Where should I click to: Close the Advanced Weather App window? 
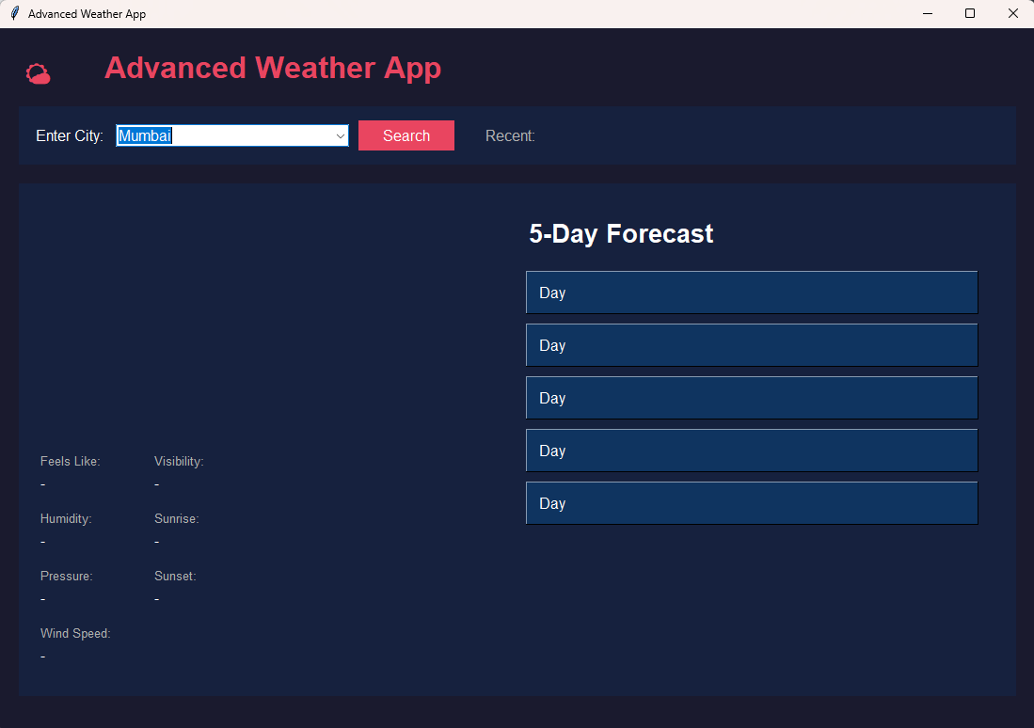point(1012,14)
